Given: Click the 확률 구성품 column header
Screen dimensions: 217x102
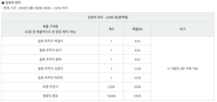Looking at the screenshot, I should pos(50,29).
